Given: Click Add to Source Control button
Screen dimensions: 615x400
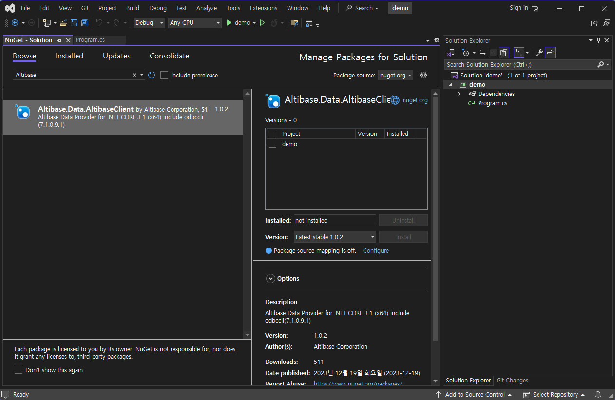Looking at the screenshot, I should pyautogui.click(x=474, y=394).
